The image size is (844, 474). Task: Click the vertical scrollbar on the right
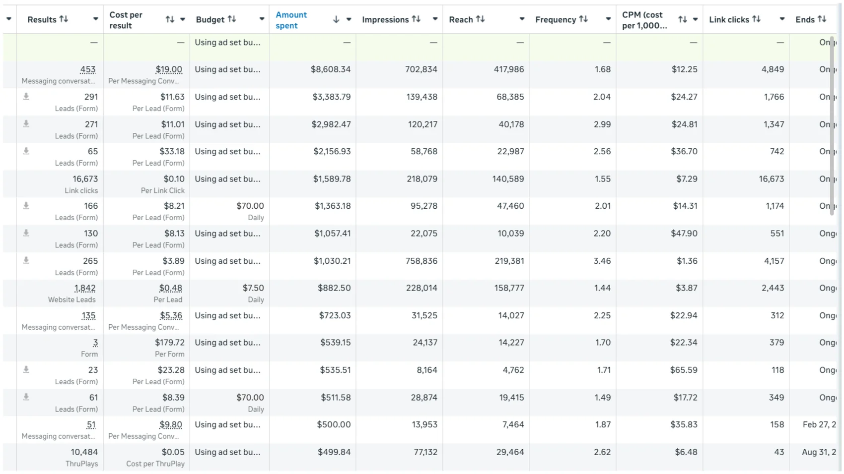[832, 125]
